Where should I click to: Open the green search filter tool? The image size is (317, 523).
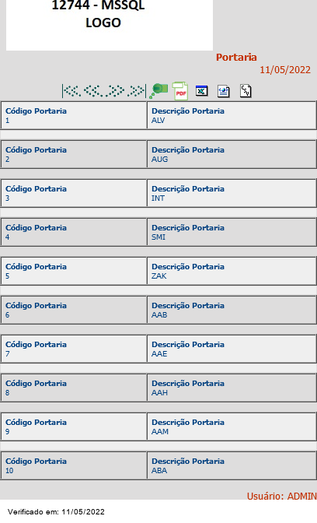click(158, 91)
